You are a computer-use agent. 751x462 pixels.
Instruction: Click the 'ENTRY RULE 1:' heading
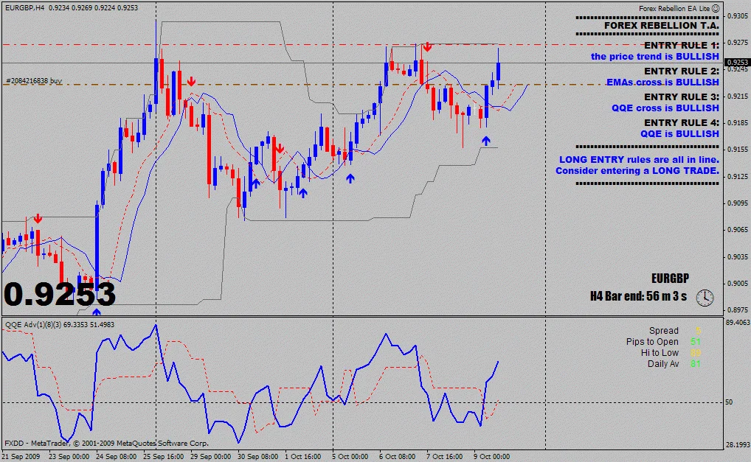pyautogui.click(x=681, y=46)
